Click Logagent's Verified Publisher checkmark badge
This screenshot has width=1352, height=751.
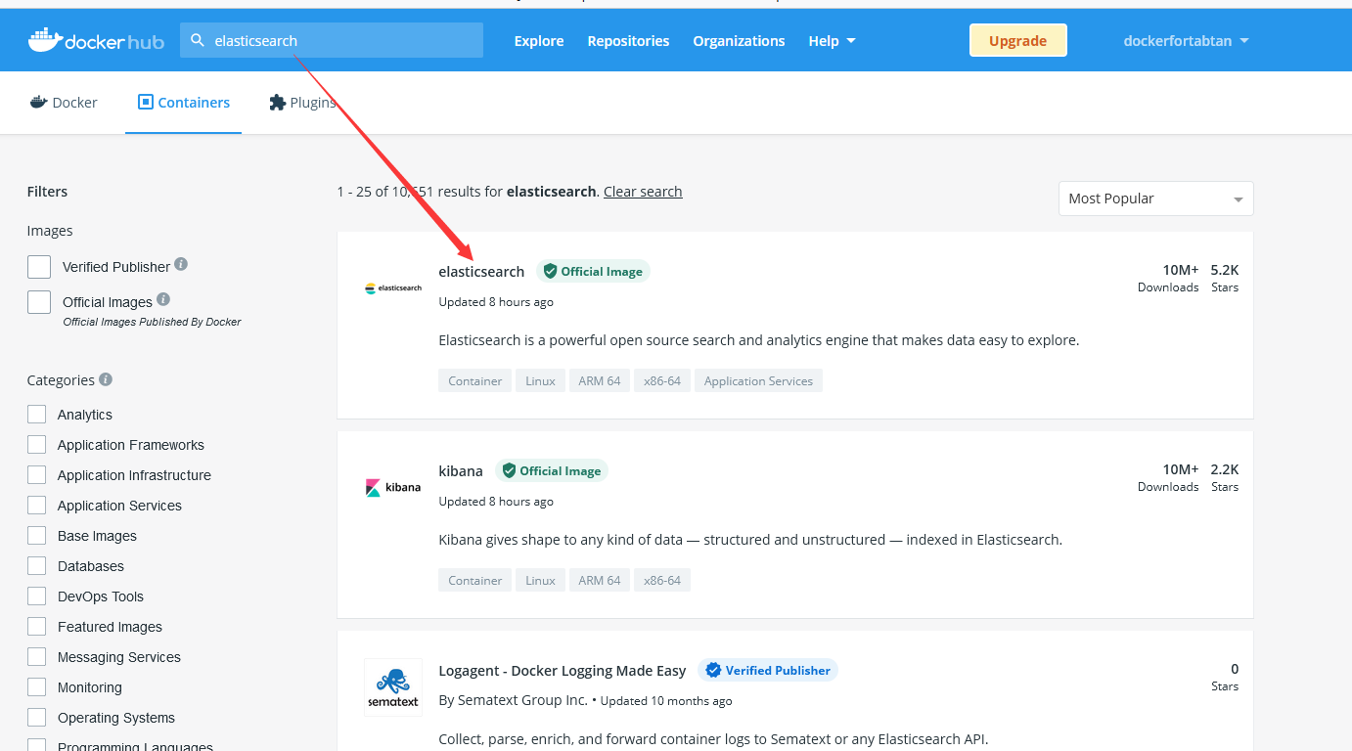tap(768, 670)
